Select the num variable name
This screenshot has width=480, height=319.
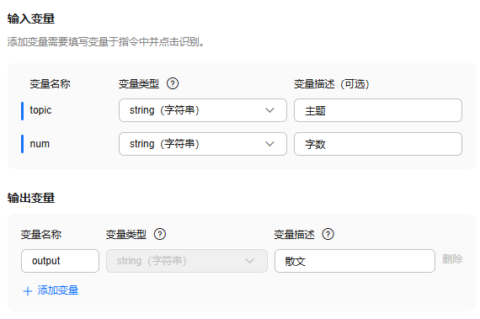pyautogui.click(x=40, y=144)
